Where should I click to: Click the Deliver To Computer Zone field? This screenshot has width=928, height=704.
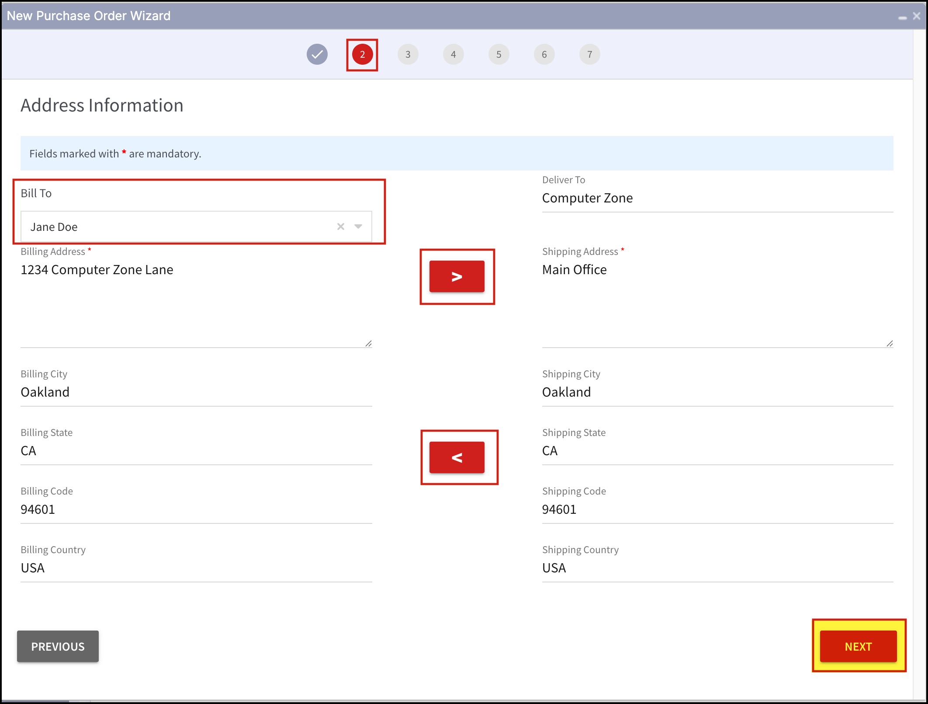[x=717, y=198]
